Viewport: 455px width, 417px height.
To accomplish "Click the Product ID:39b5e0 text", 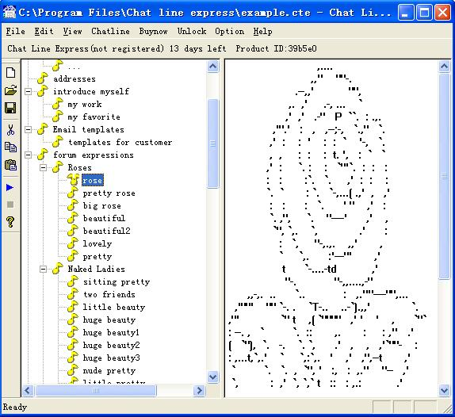I will coord(276,48).
